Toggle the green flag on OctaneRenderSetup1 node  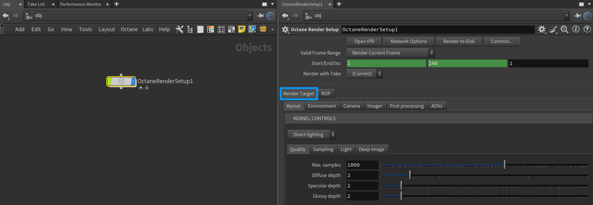[x=110, y=81]
